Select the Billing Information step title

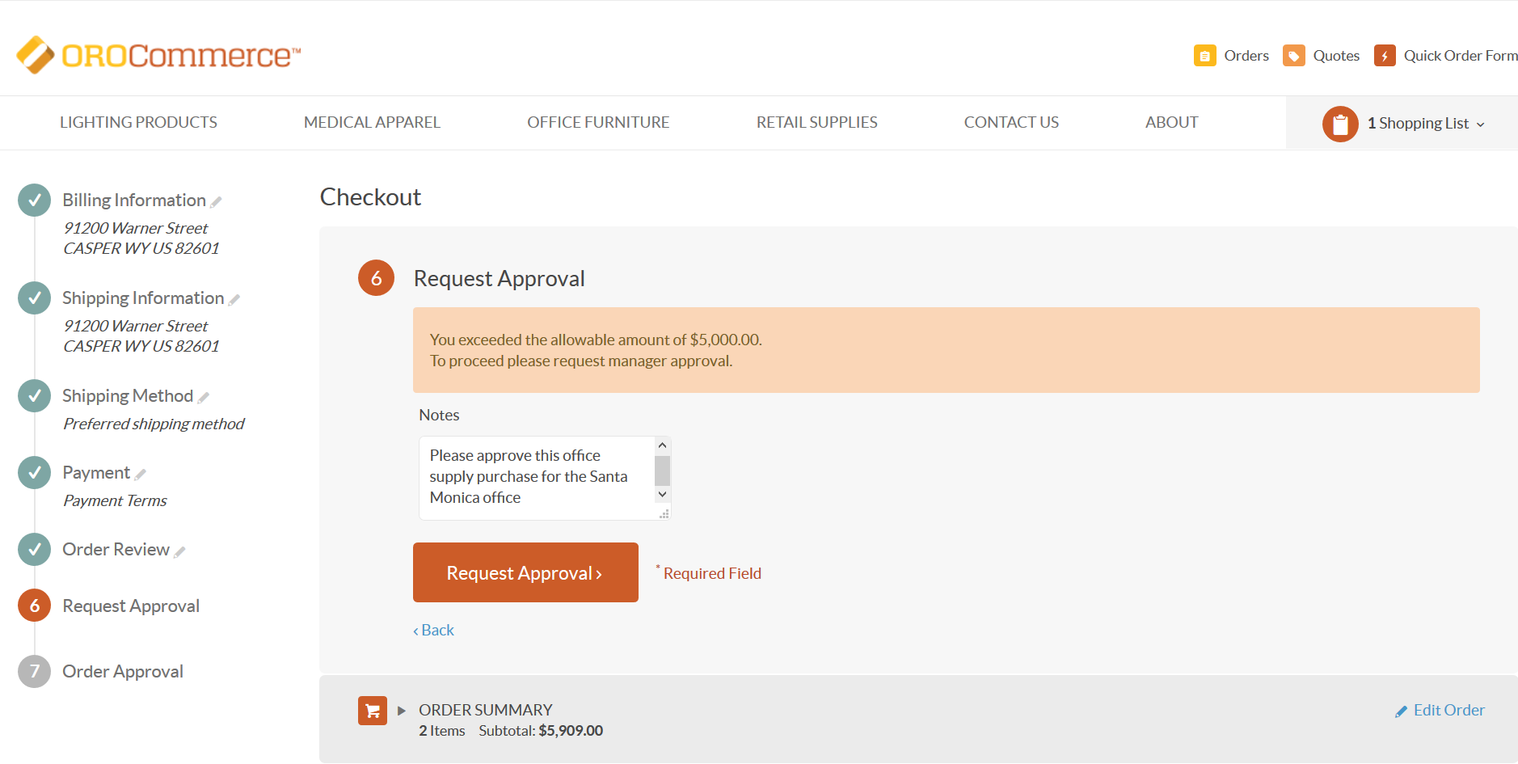[x=134, y=200]
